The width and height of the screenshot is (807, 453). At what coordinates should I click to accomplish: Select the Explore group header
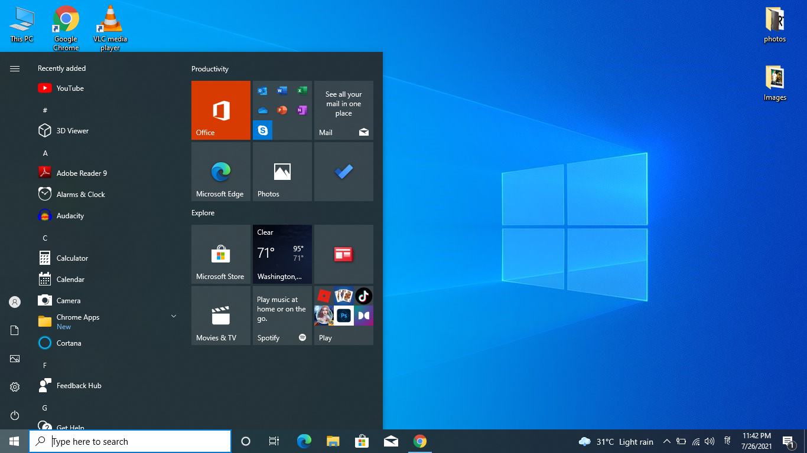click(x=203, y=213)
